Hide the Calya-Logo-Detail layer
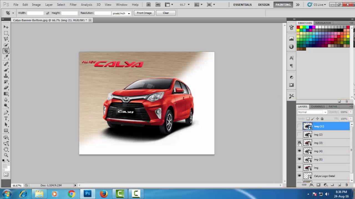Screen dimensions: 355x199 coord(299,176)
